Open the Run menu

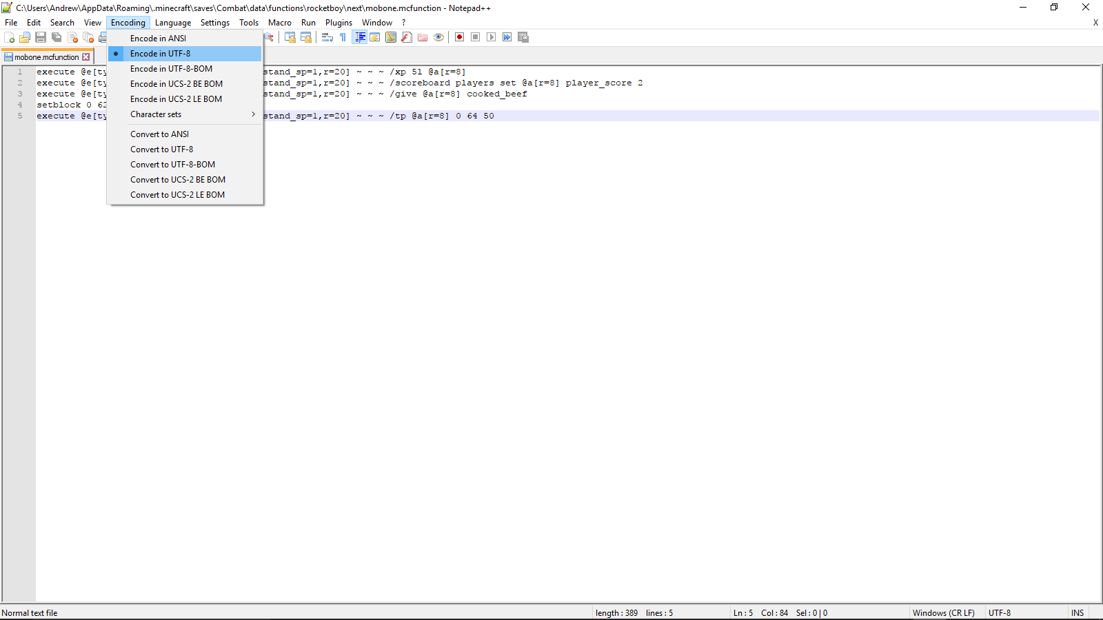308,23
